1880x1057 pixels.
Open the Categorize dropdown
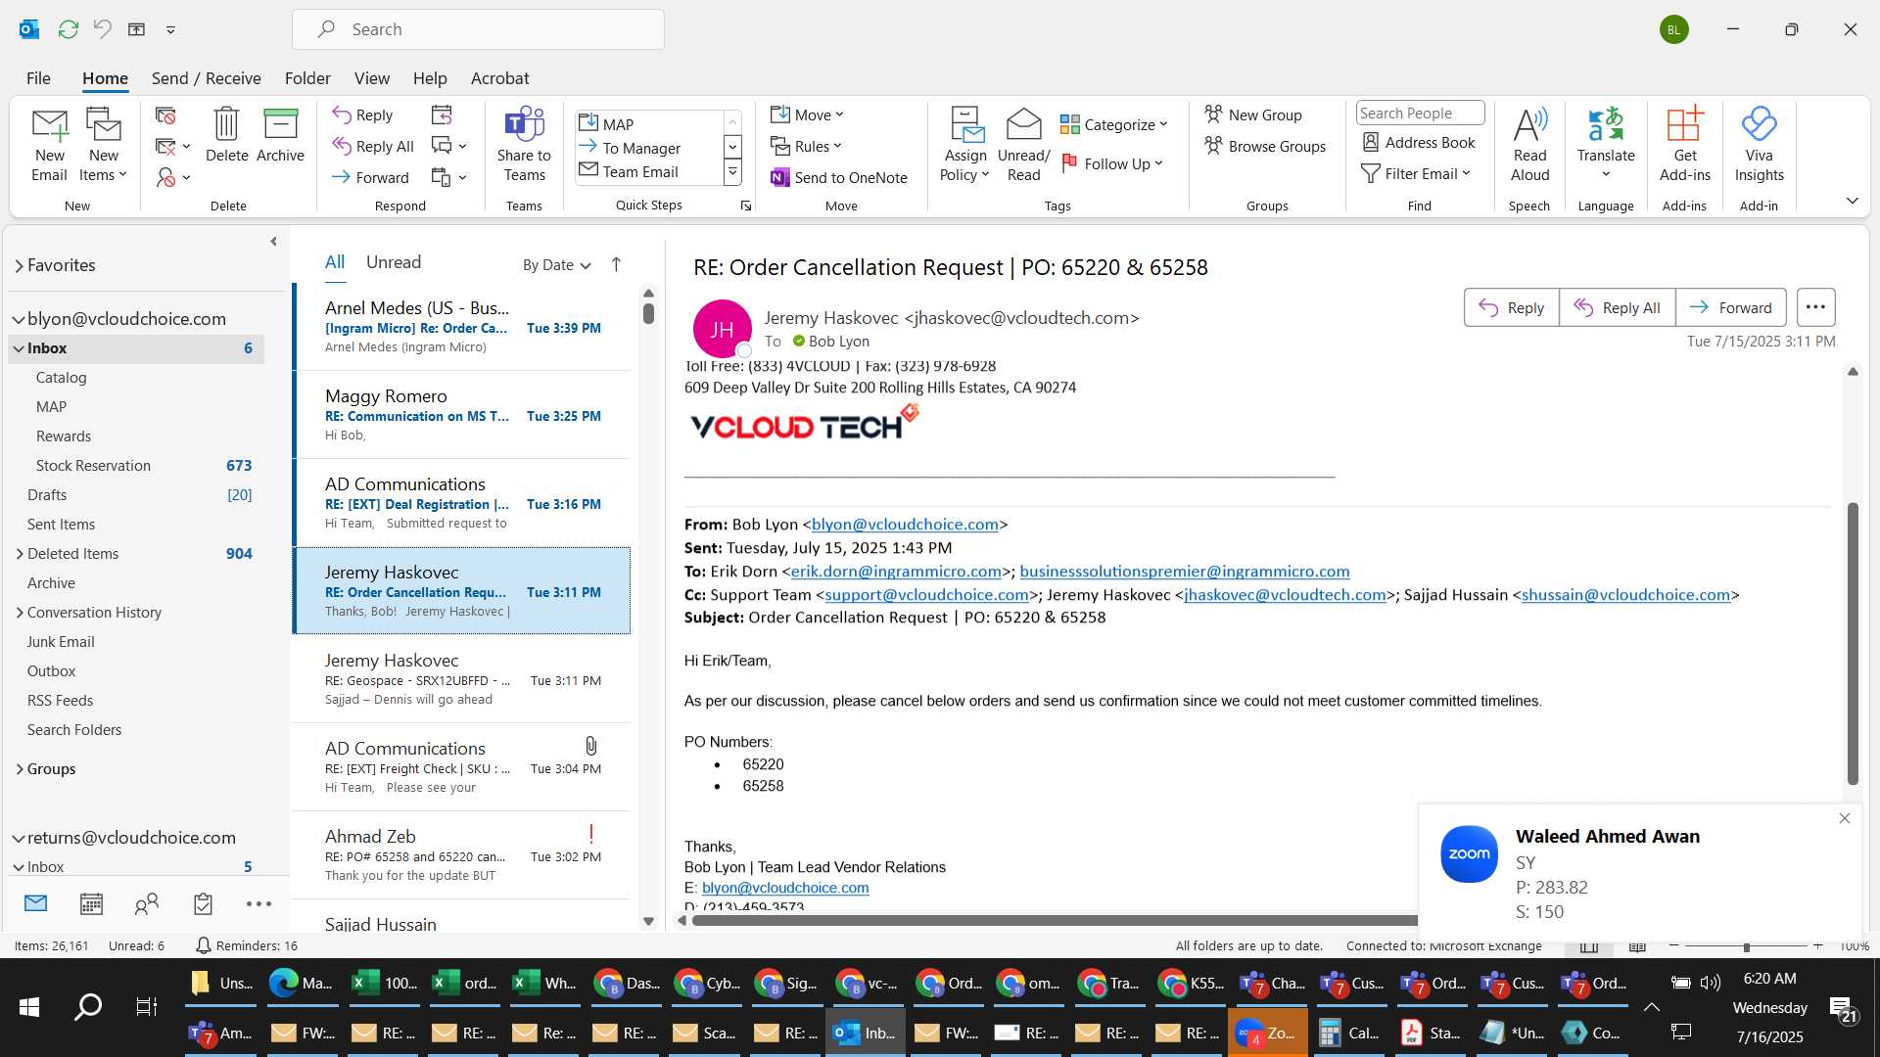pos(1114,124)
